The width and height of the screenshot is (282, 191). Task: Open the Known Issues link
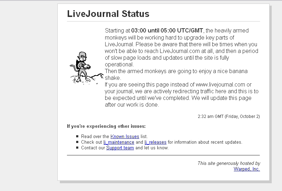(125, 137)
